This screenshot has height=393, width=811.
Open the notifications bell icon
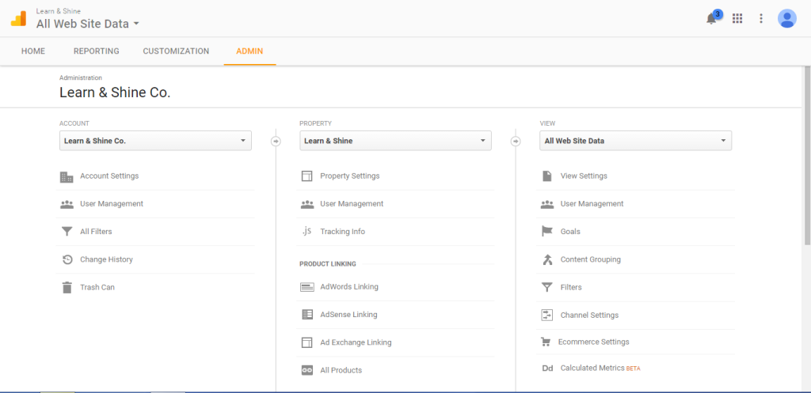pos(712,18)
